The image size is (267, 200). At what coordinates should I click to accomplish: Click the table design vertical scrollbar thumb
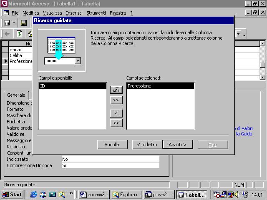tap(262, 65)
